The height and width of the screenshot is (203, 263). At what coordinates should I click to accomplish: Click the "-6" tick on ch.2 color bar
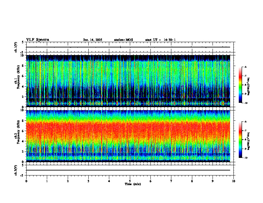[245, 122]
